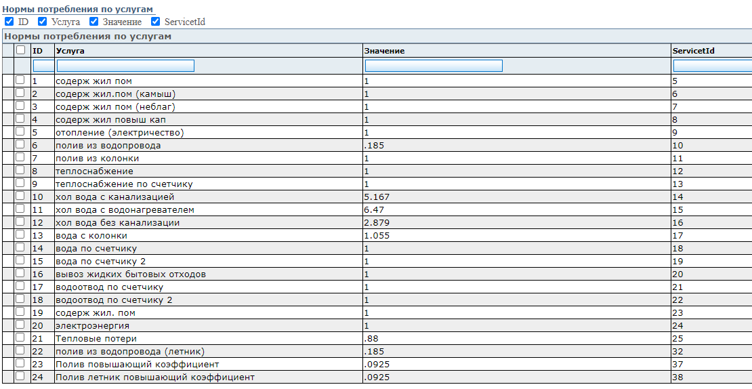Select the Тепловые потери row checkbox

[20, 337]
